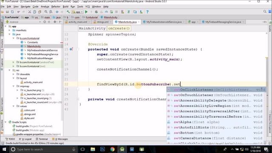Expand b.com.fcmtutorial (androidTest) package
The width and height of the screenshot is (272, 153).
tap(14, 62)
